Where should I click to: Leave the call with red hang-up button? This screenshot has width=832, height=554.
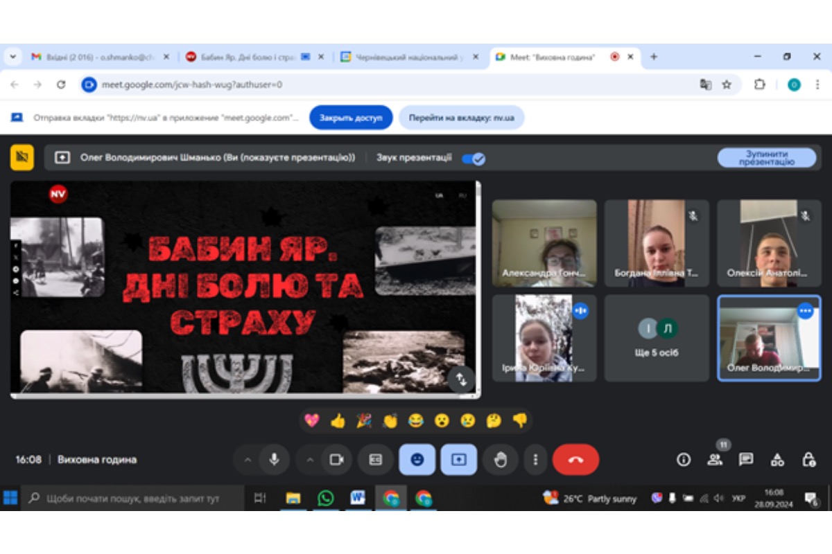576,460
